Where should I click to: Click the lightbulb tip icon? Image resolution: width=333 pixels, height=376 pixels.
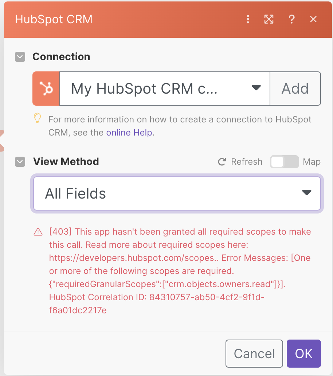pyautogui.click(x=37, y=120)
